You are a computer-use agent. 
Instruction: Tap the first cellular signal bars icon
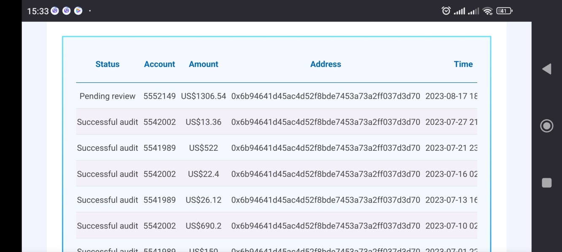point(460,11)
